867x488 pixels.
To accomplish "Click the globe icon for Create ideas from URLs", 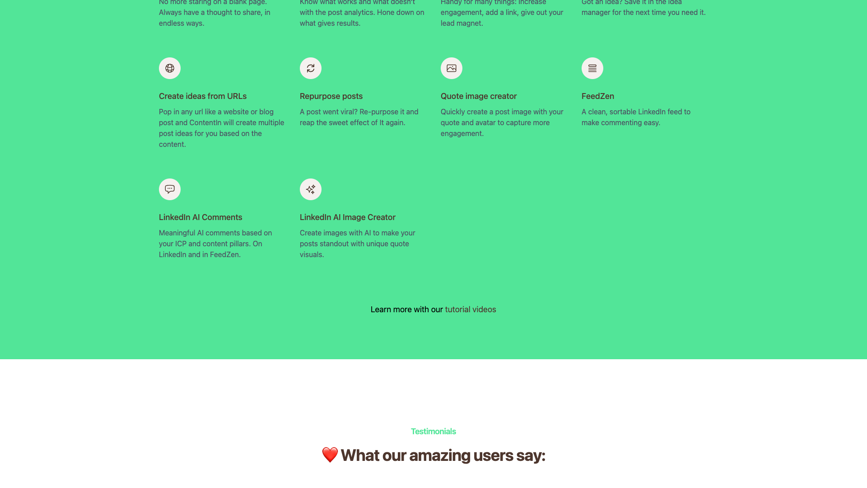I will click(x=169, y=68).
